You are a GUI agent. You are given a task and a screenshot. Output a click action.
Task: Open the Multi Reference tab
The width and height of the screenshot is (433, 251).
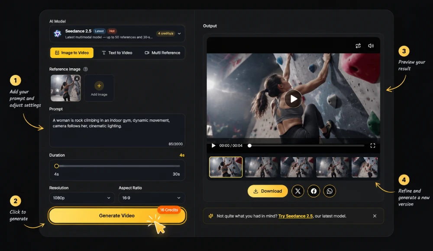click(x=162, y=53)
